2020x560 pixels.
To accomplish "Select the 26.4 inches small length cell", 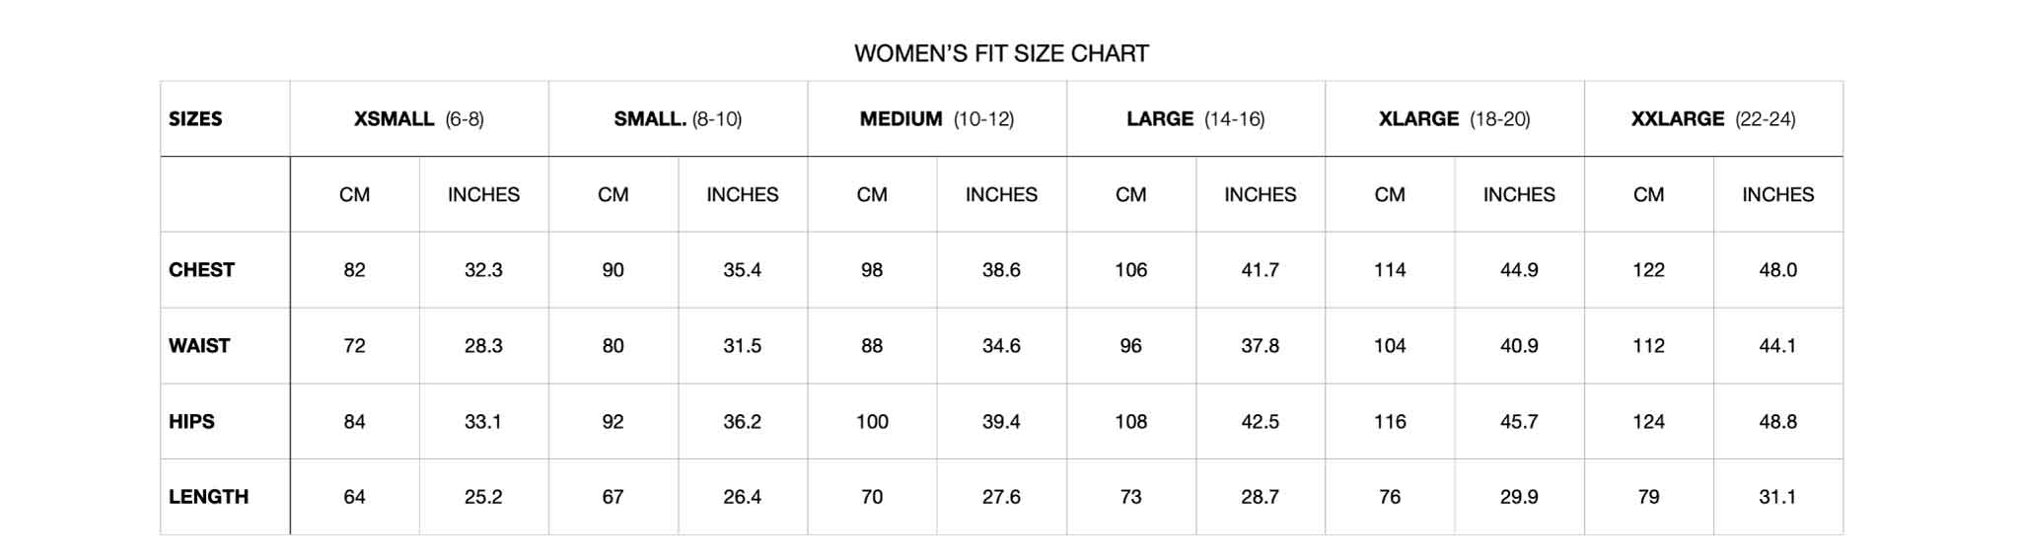I will coord(742,497).
